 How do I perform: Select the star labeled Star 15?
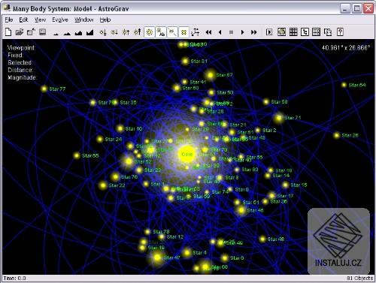pos(285,185)
